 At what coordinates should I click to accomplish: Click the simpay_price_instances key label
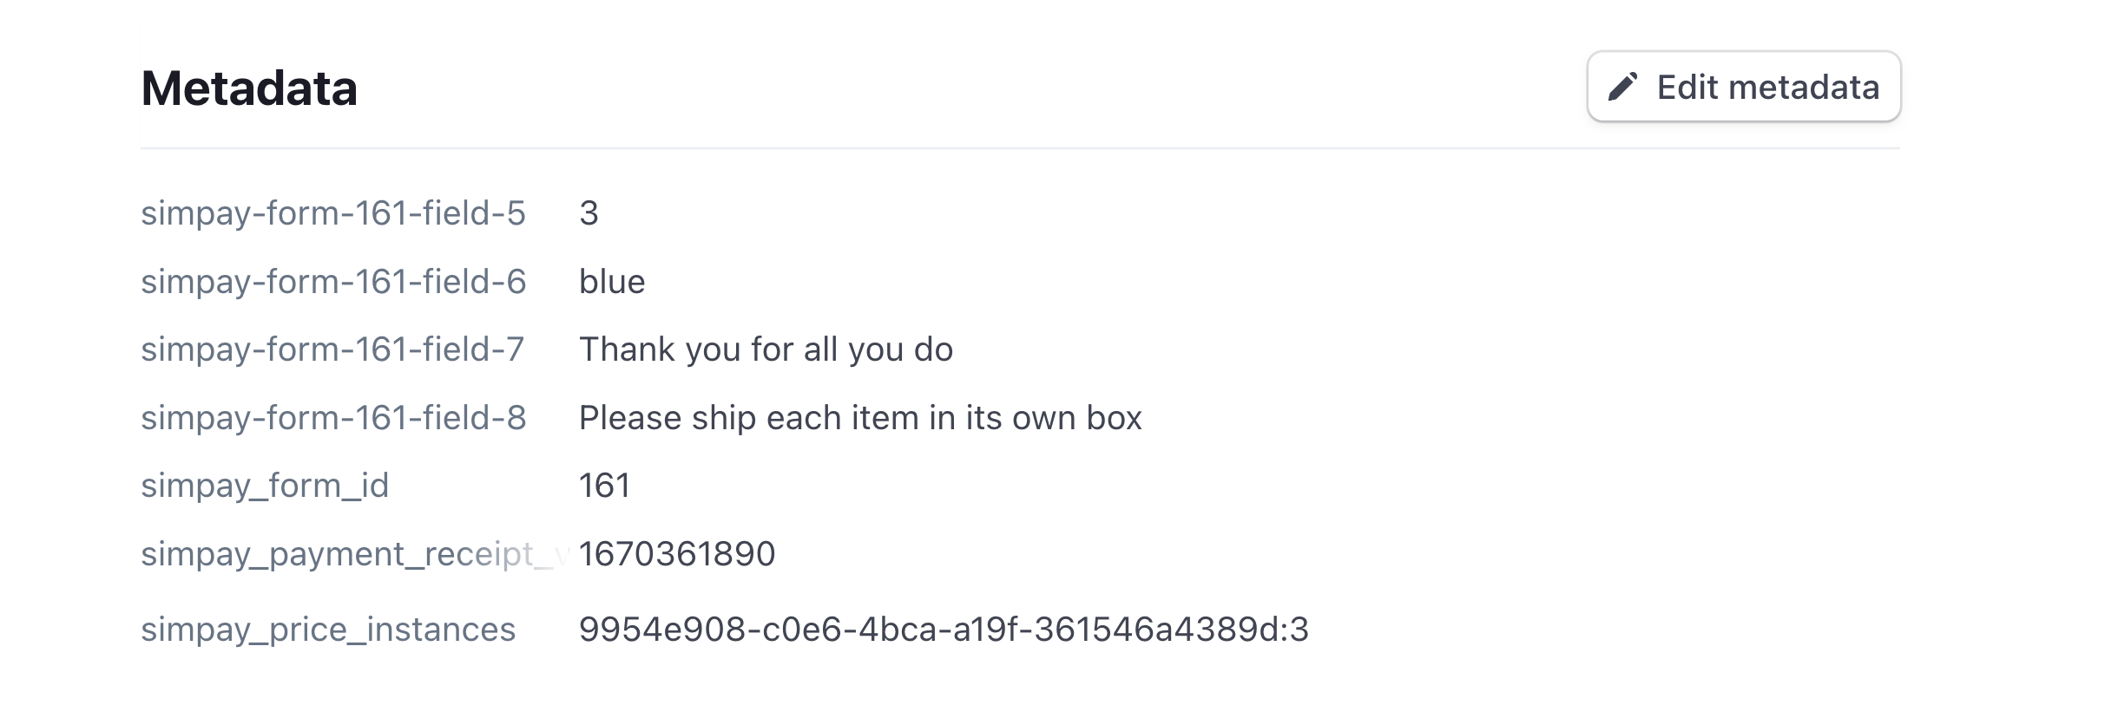point(328,630)
